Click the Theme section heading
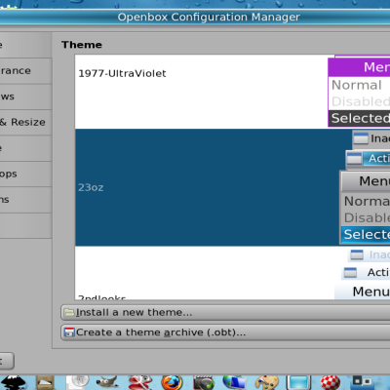 click(82, 45)
